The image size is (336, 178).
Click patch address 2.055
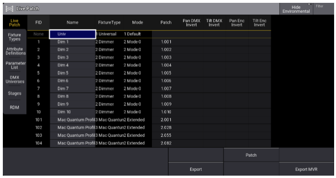(166, 136)
